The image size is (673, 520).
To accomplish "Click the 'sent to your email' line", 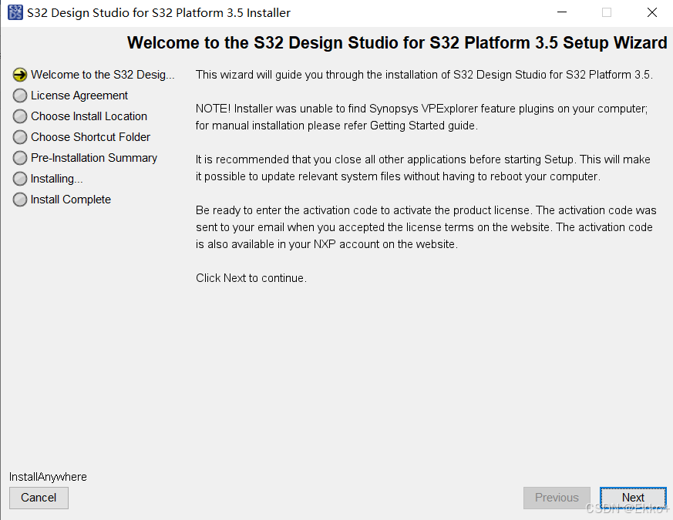I will coord(424,227).
